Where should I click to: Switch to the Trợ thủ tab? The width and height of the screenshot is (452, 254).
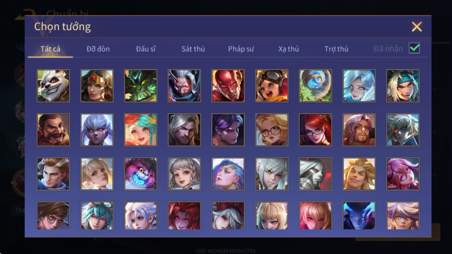(336, 49)
